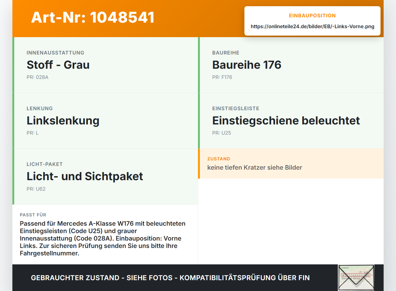Click the envelope FIN image in footer
396x291 pixels.
(356, 278)
